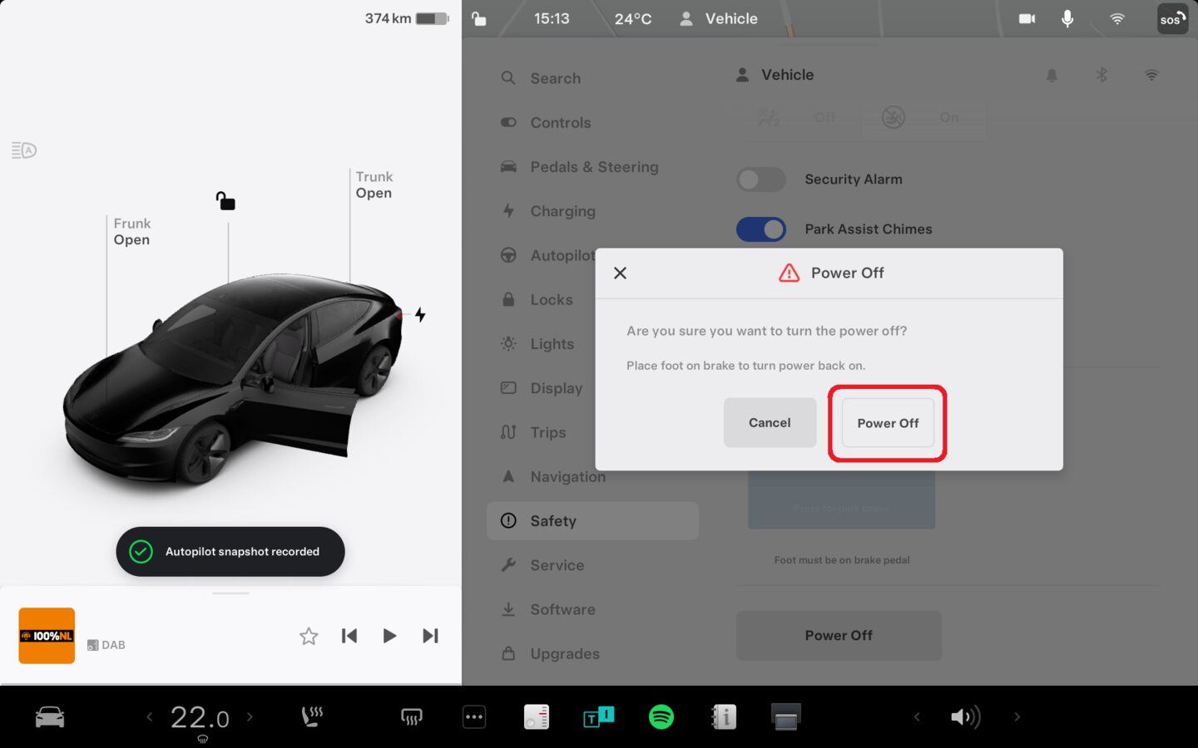Close the Power Off dialog with X
Screen dimensions: 1198x748
(620, 273)
